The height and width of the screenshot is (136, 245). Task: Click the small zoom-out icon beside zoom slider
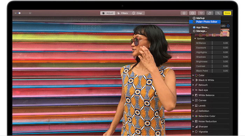click(x=15, y=13)
